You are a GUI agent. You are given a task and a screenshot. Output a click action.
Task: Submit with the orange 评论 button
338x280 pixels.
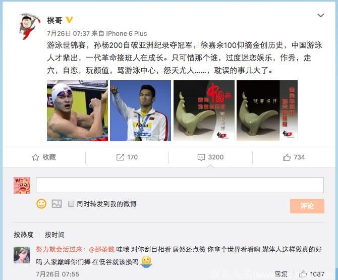coord(307,206)
